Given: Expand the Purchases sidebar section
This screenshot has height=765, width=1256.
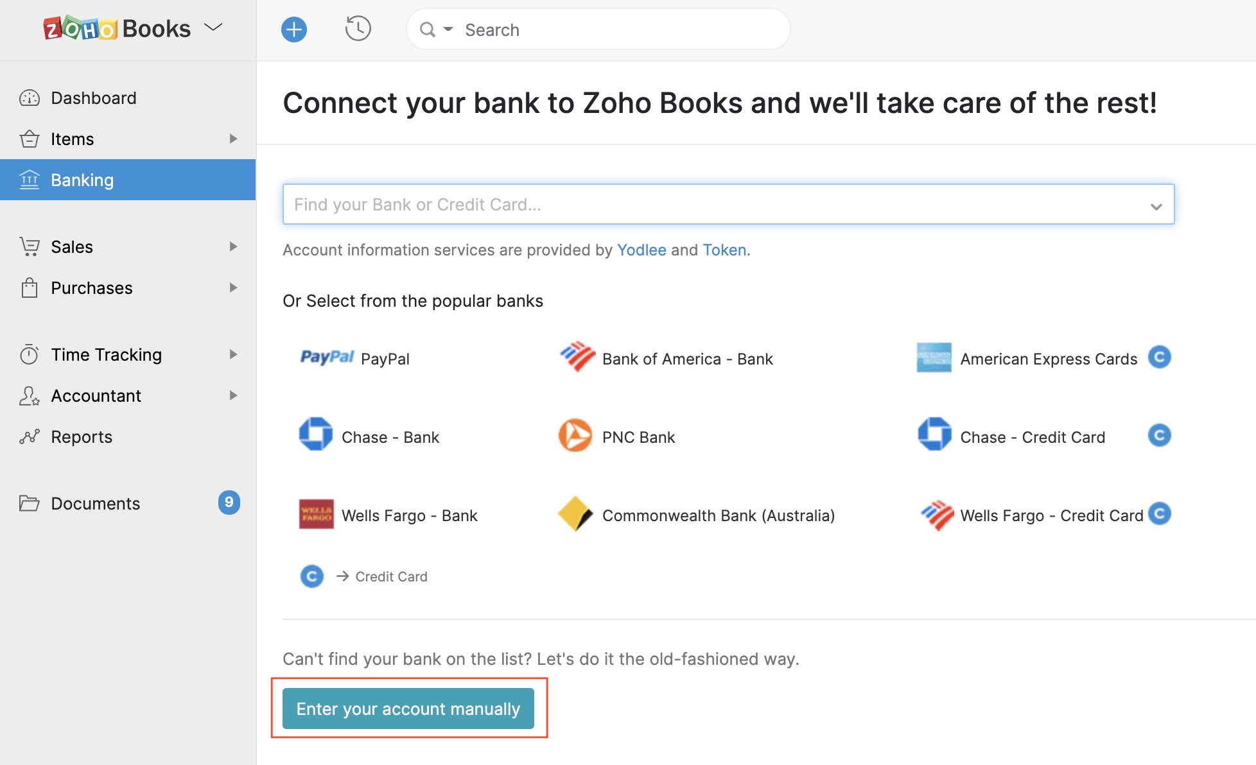Looking at the screenshot, I should click(233, 288).
